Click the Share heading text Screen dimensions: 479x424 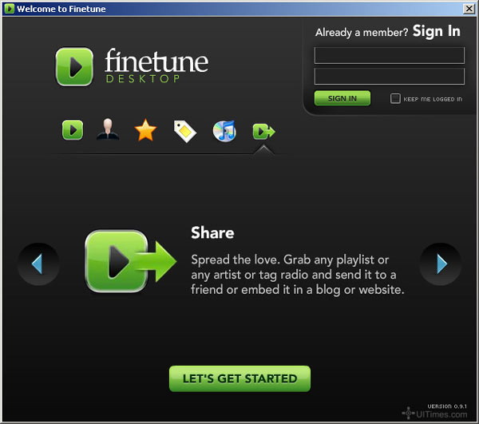212,233
